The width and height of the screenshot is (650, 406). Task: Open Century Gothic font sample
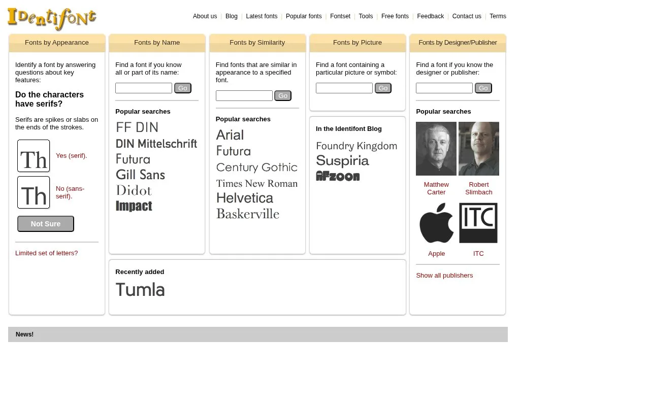(x=256, y=167)
